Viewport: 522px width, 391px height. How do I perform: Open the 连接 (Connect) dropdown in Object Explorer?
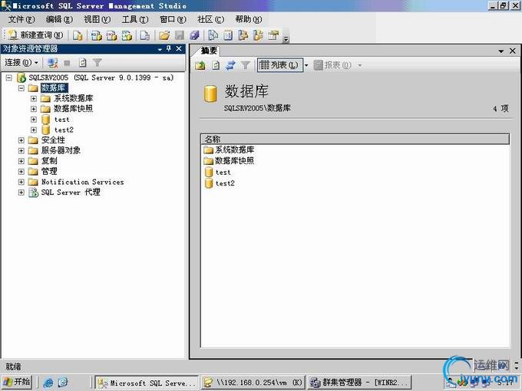[21, 63]
